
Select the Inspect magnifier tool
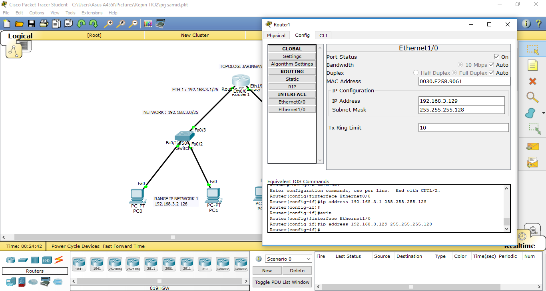click(532, 97)
